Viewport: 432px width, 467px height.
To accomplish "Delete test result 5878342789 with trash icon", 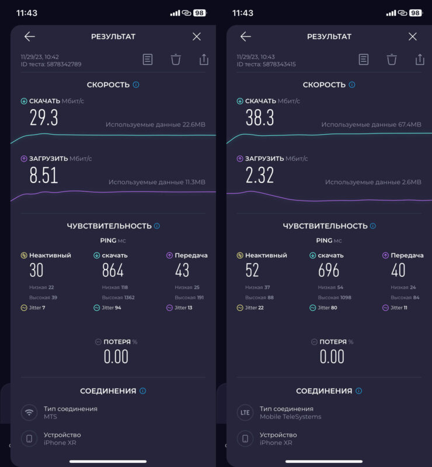I will (176, 59).
